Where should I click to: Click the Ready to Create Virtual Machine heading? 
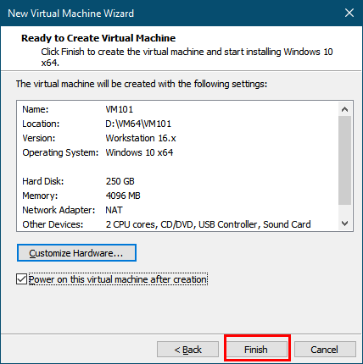click(x=98, y=38)
